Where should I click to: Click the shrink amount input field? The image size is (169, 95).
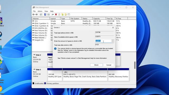click(x=103, y=41)
